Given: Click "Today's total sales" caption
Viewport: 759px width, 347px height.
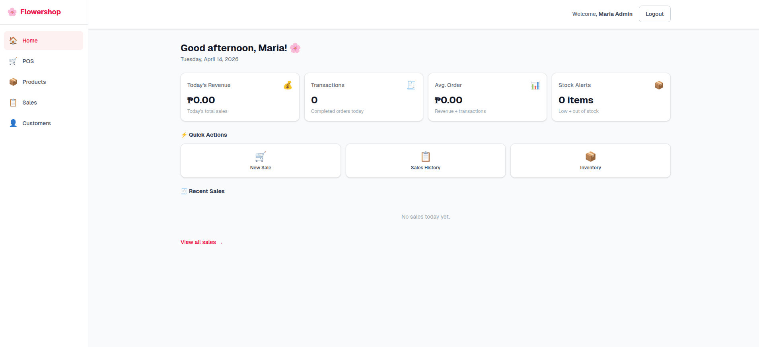Looking at the screenshot, I should (207, 111).
